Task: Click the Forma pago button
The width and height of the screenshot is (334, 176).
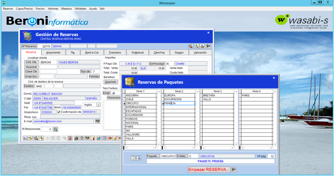Action: [157, 64]
